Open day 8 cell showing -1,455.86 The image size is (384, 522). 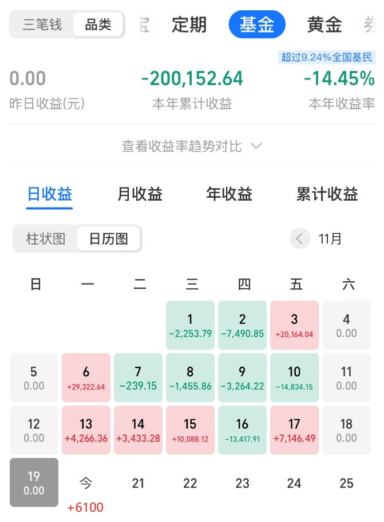click(191, 377)
